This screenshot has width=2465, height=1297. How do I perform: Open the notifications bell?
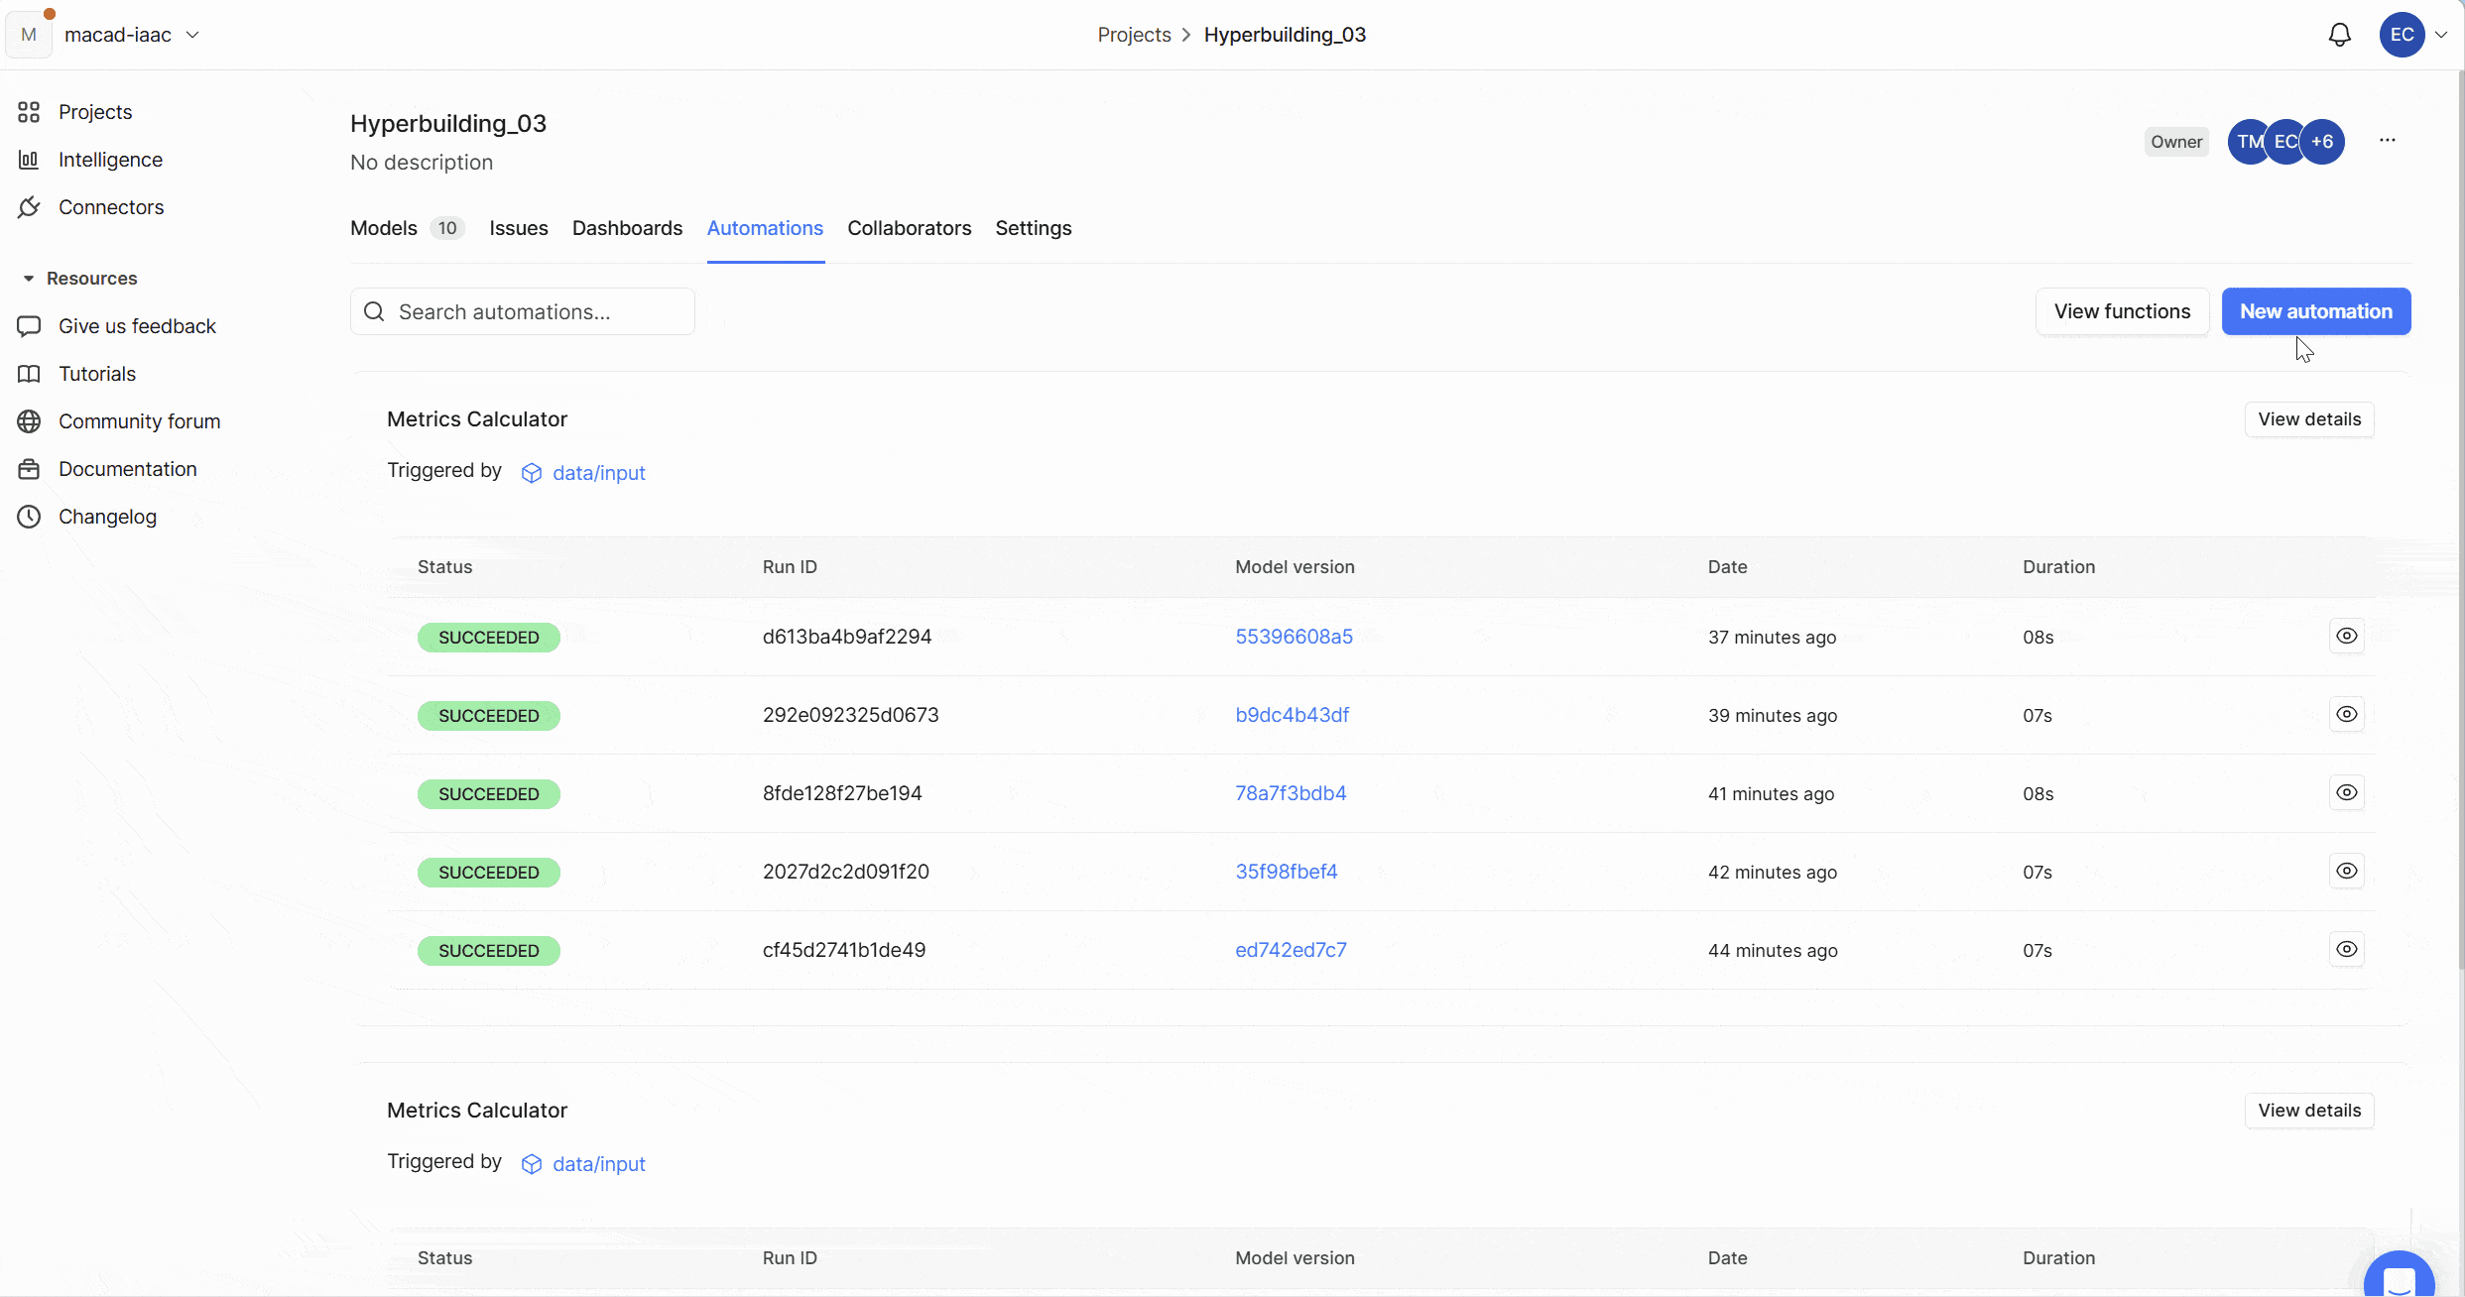click(2339, 35)
